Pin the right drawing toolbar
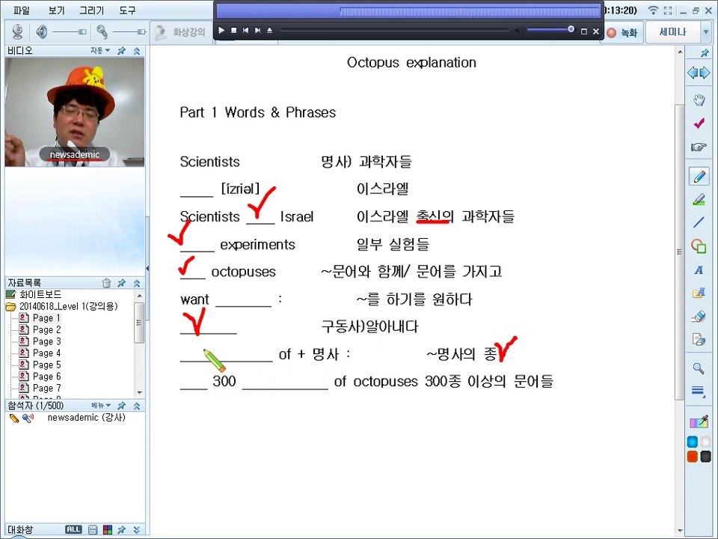The width and height of the screenshot is (718, 539). [x=705, y=53]
